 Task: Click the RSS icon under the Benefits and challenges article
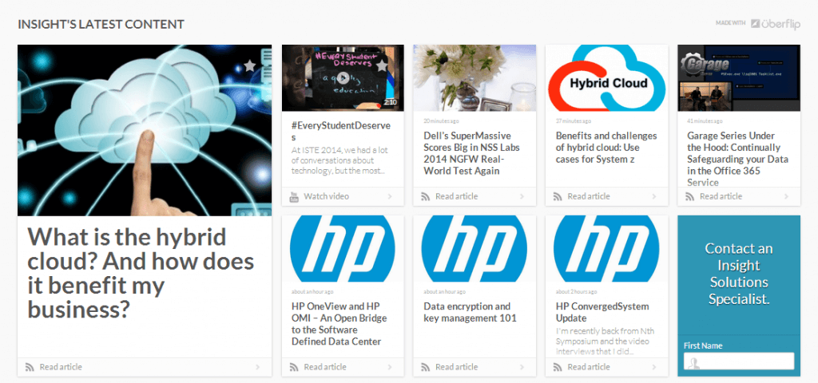click(557, 196)
